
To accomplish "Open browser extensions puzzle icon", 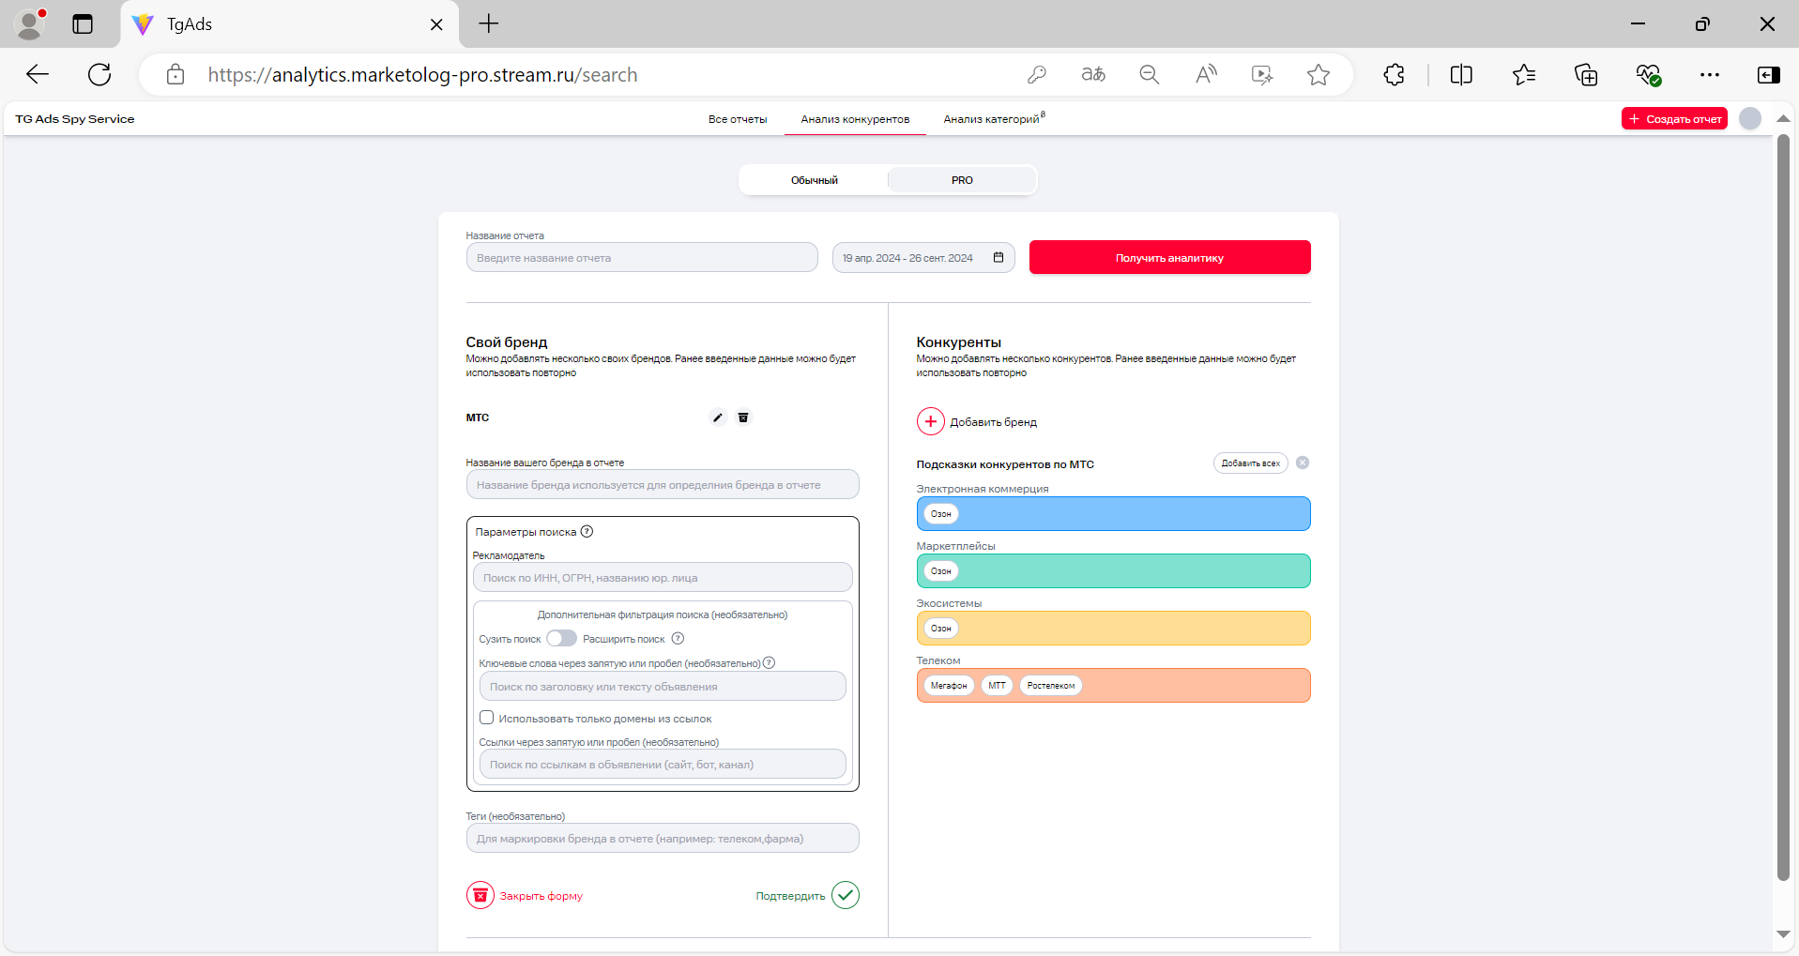I will tap(1395, 74).
